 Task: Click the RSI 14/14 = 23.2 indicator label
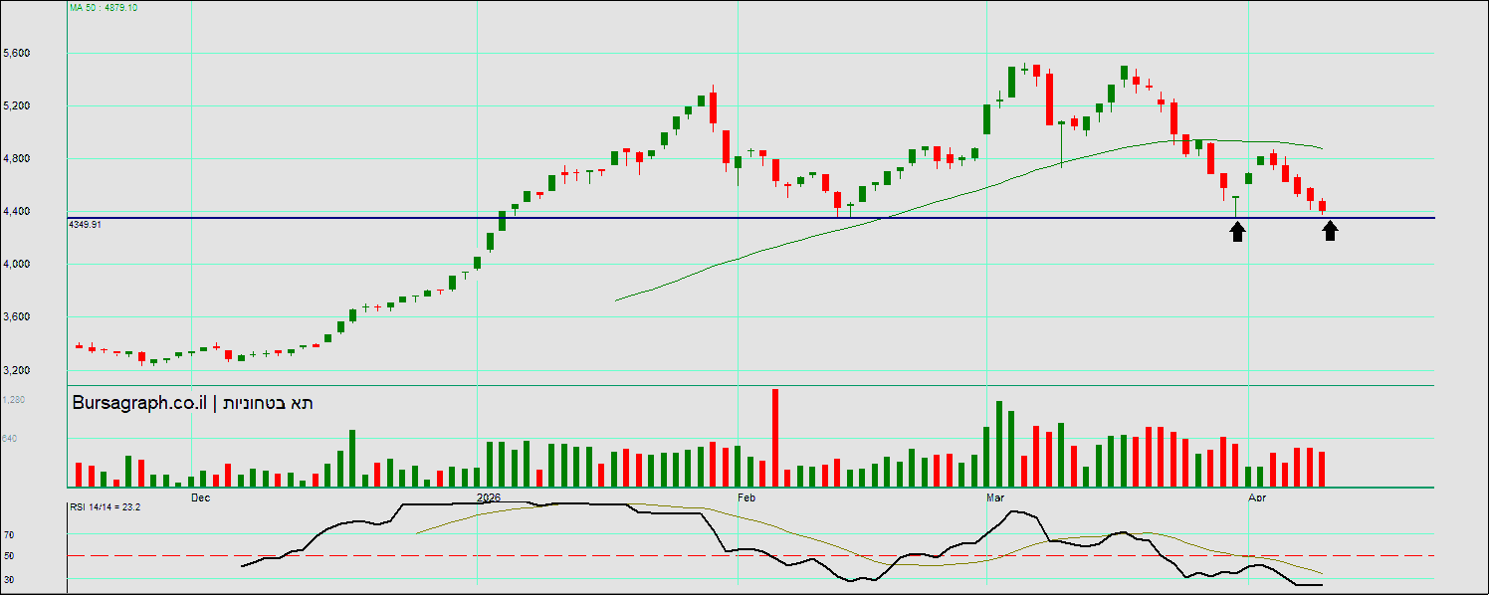[x=105, y=506]
